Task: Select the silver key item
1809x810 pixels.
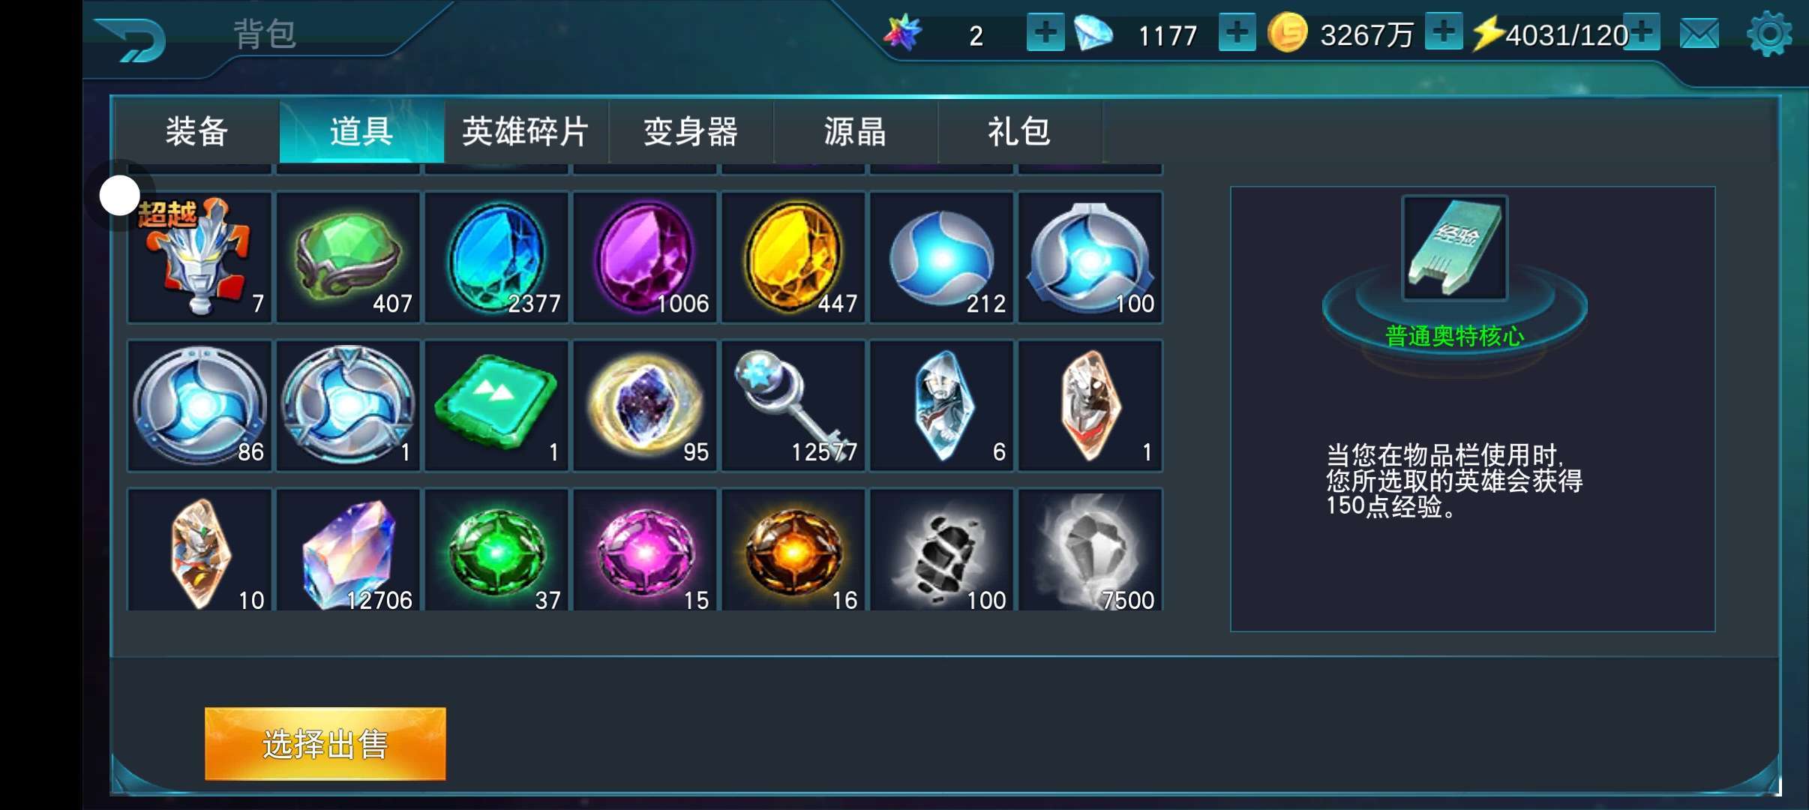Action: [x=793, y=406]
